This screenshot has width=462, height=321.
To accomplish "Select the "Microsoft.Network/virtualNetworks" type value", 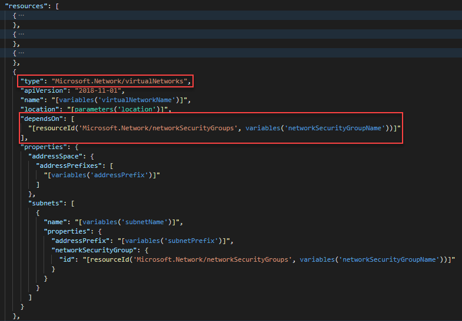I will coord(119,81).
